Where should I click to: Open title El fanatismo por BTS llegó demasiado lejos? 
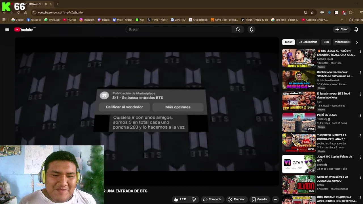[334, 95]
